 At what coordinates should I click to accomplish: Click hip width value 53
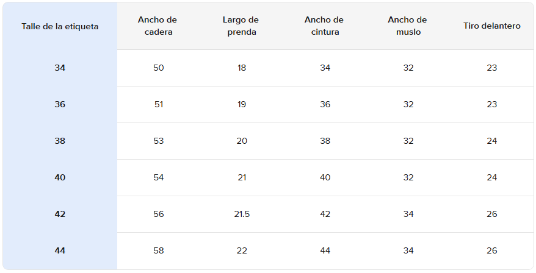tap(159, 141)
